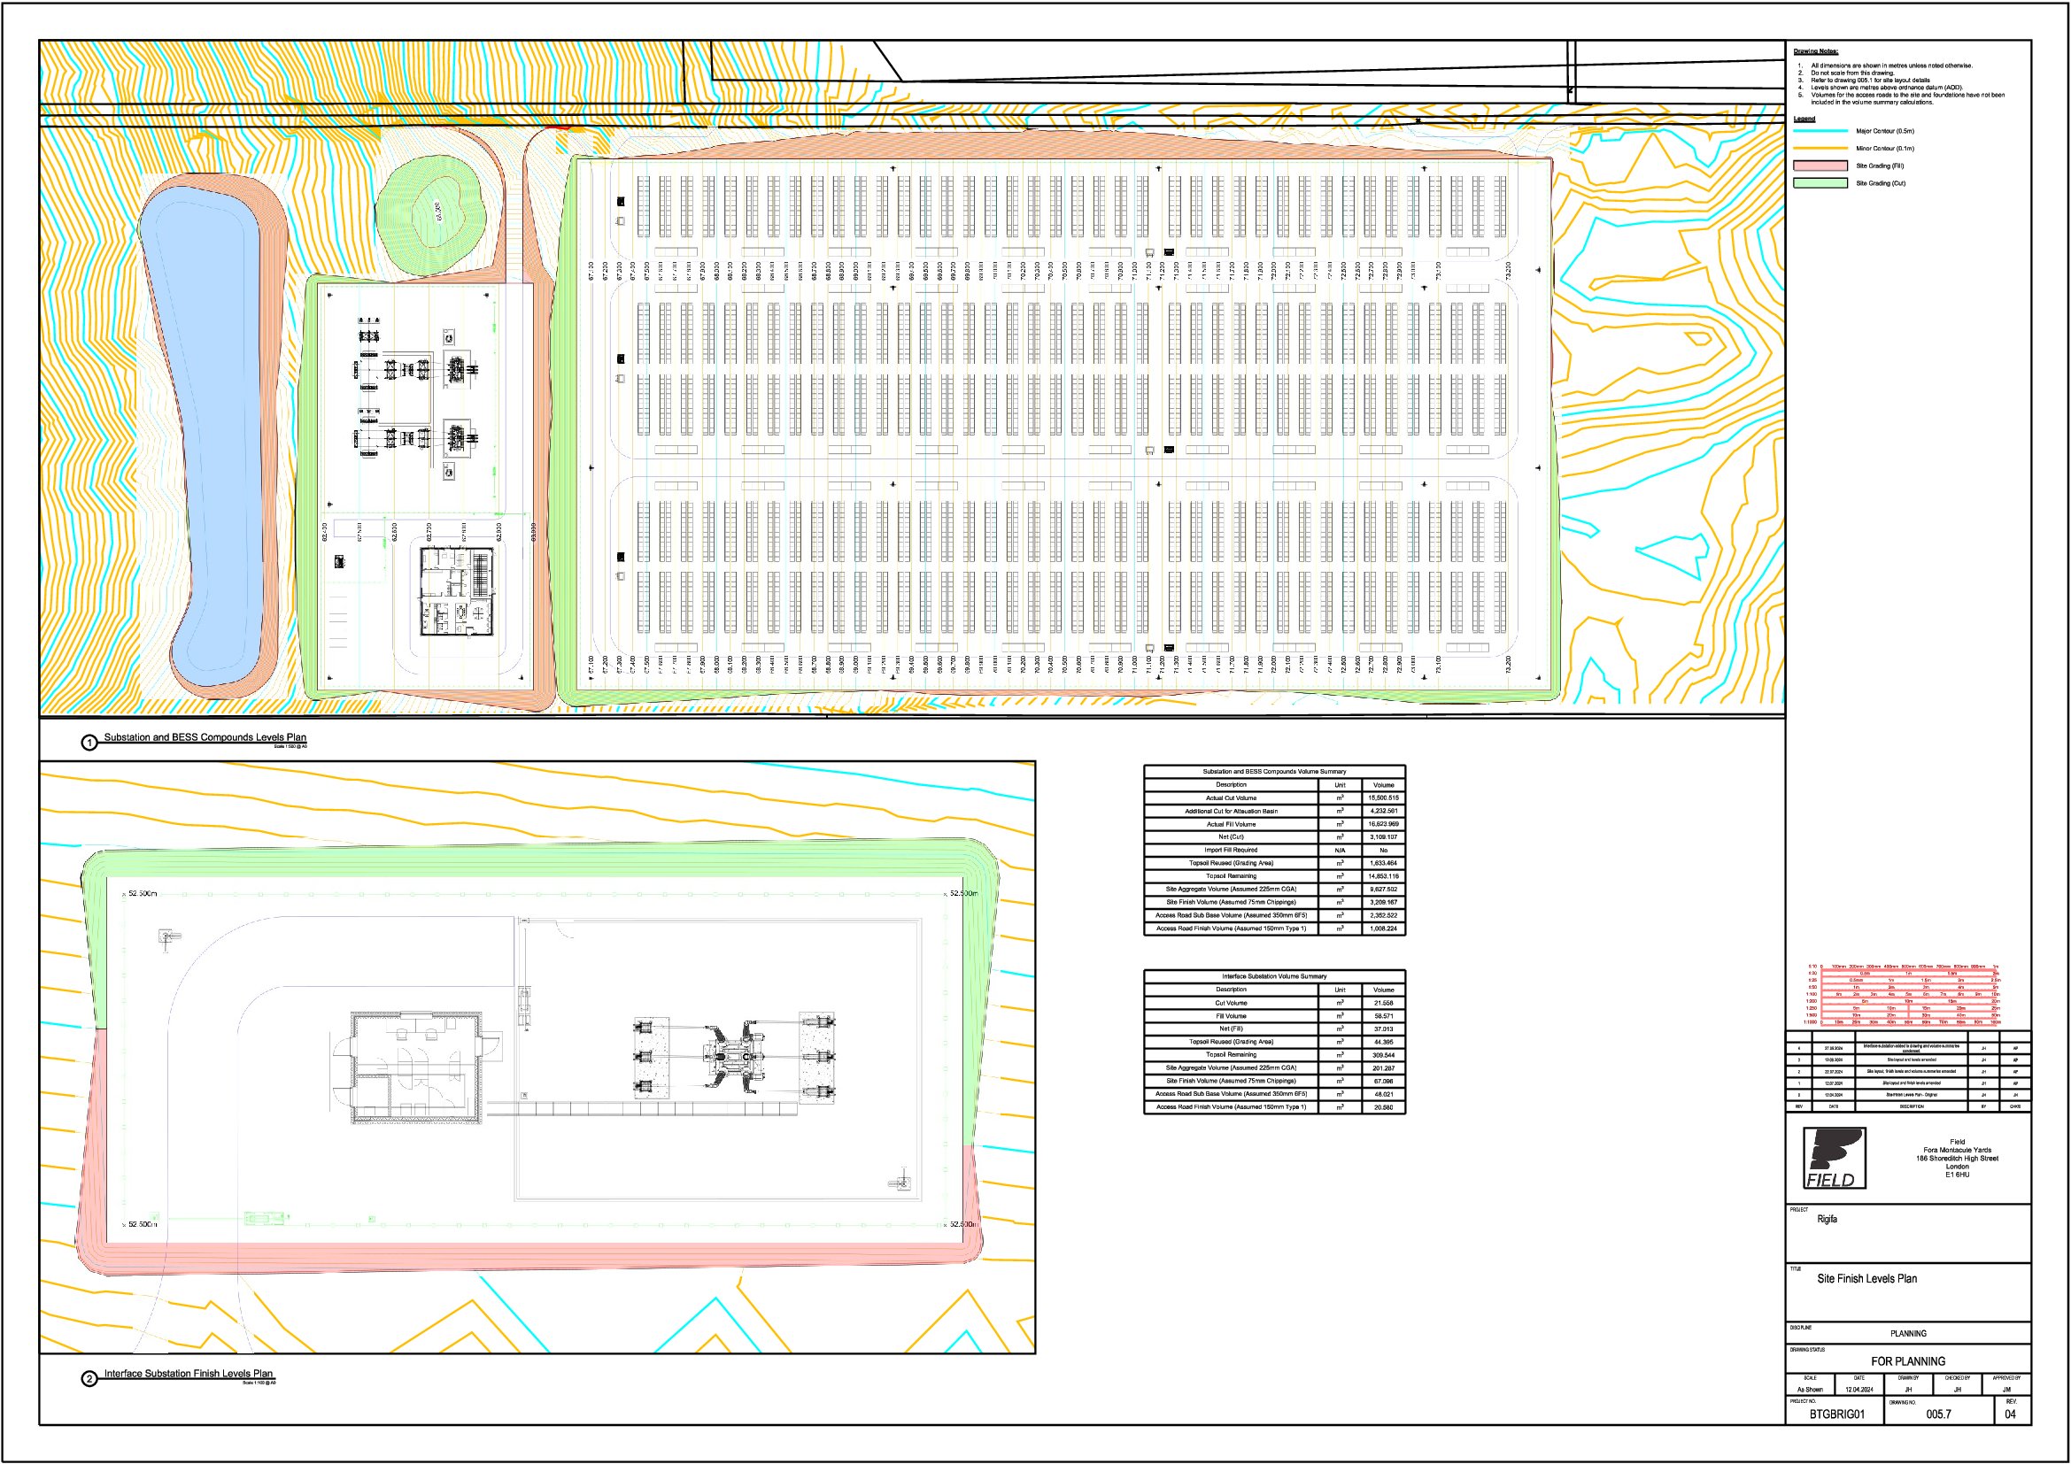Click the cyan Major Contour legend line
Screen dimensions: 2071x1464
pos(1820,131)
